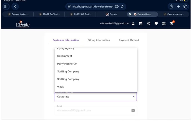Open the grid apps icon
Viewport: 191px width, 122px height.
point(164,24)
